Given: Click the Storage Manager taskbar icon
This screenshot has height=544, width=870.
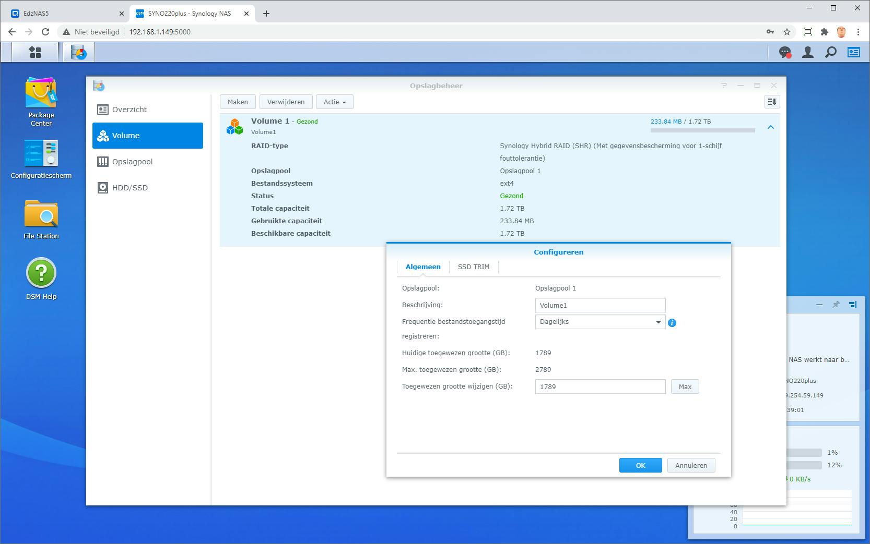Looking at the screenshot, I should click(79, 52).
